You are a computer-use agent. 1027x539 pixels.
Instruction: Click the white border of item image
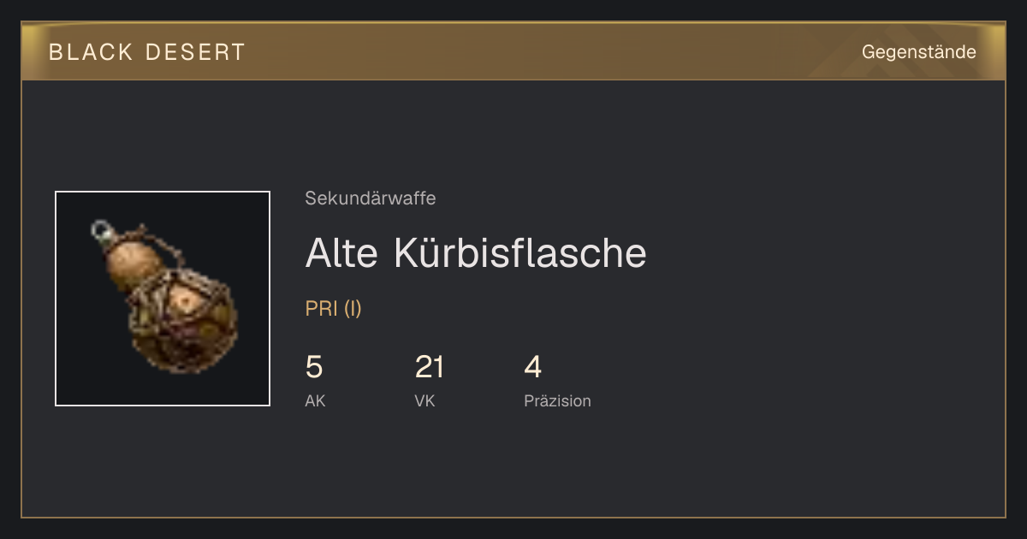coord(163,192)
